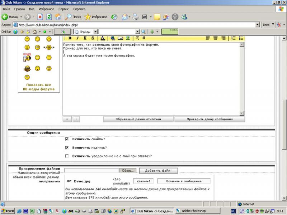Apply Strikethrough formatting in editor toolbar
The image size is (287, 215).
pyautogui.click(x=93, y=38)
